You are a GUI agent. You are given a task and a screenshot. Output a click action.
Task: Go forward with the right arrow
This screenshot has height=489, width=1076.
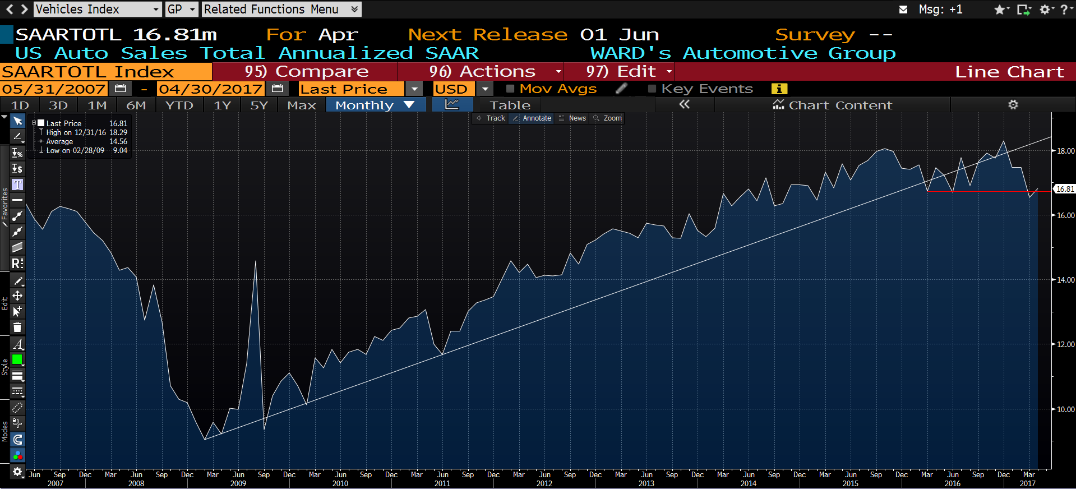pos(24,9)
